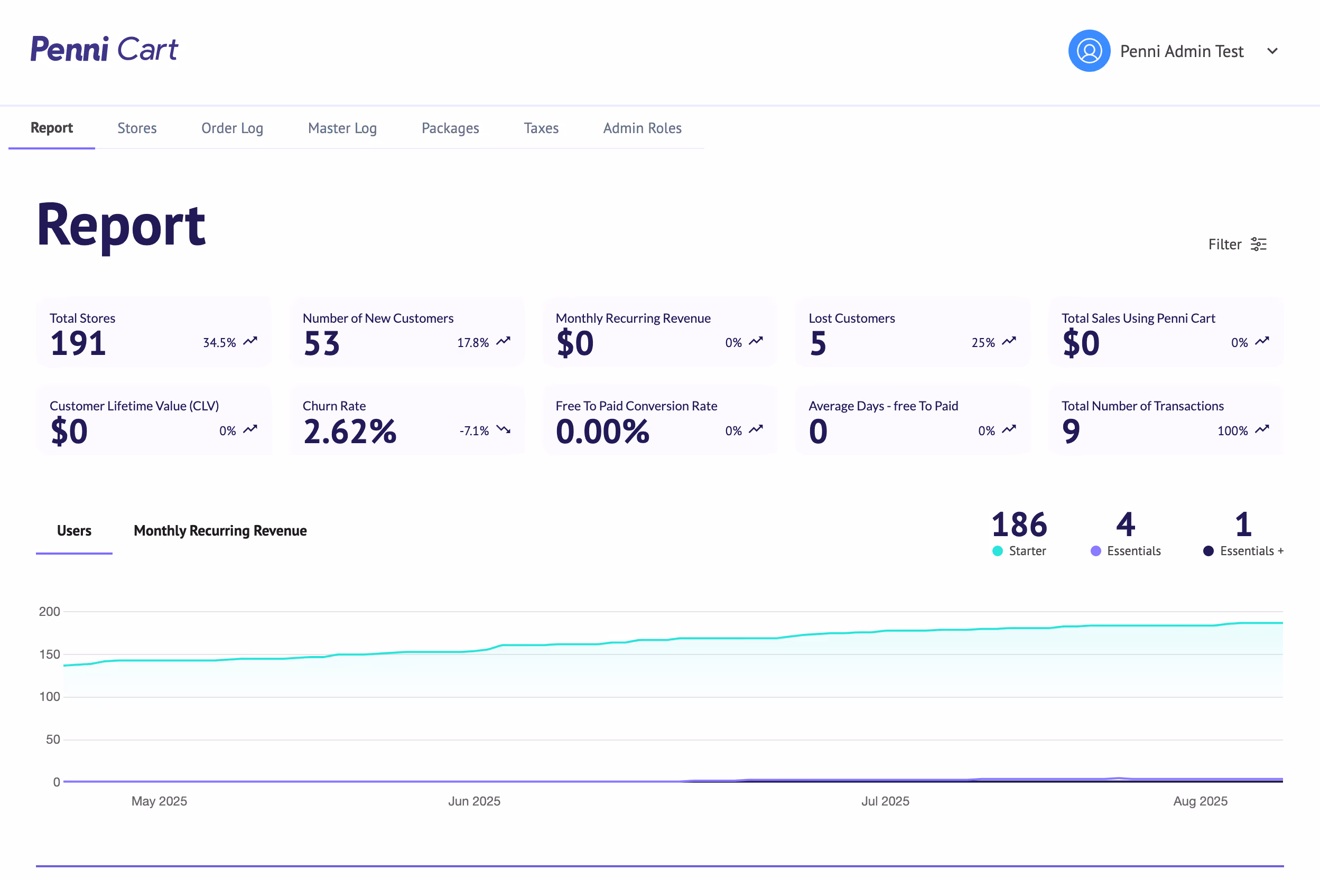Click the trend arrow beside Monthly Recurring Revenue 0%

point(756,341)
